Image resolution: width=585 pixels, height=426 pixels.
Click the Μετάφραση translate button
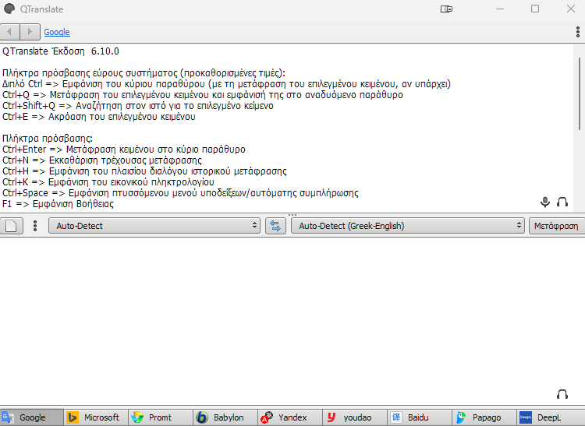(x=556, y=226)
